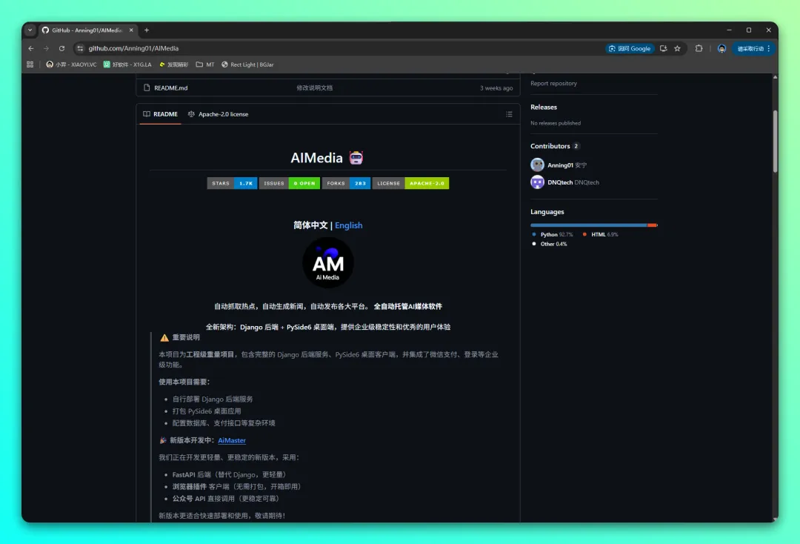The width and height of the screenshot is (800, 544).
Task: Click '3 weeks ago' timestamp
Action: point(496,87)
